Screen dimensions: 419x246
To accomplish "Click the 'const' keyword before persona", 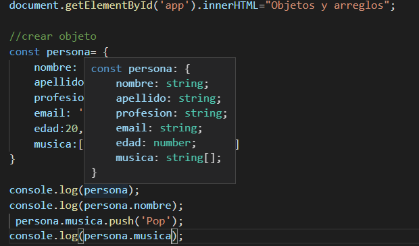I will pyautogui.click(x=24, y=52).
